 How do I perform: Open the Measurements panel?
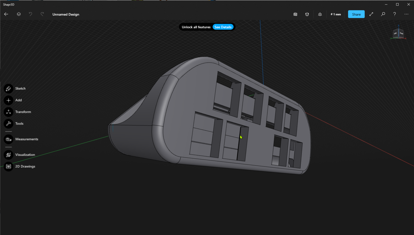pyautogui.click(x=8, y=139)
